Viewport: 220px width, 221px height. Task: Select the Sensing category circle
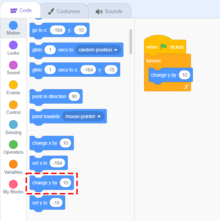click(13, 124)
